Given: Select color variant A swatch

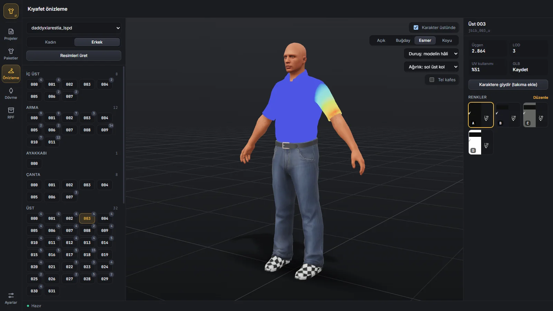Looking at the screenshot, I should click(481, 115).
